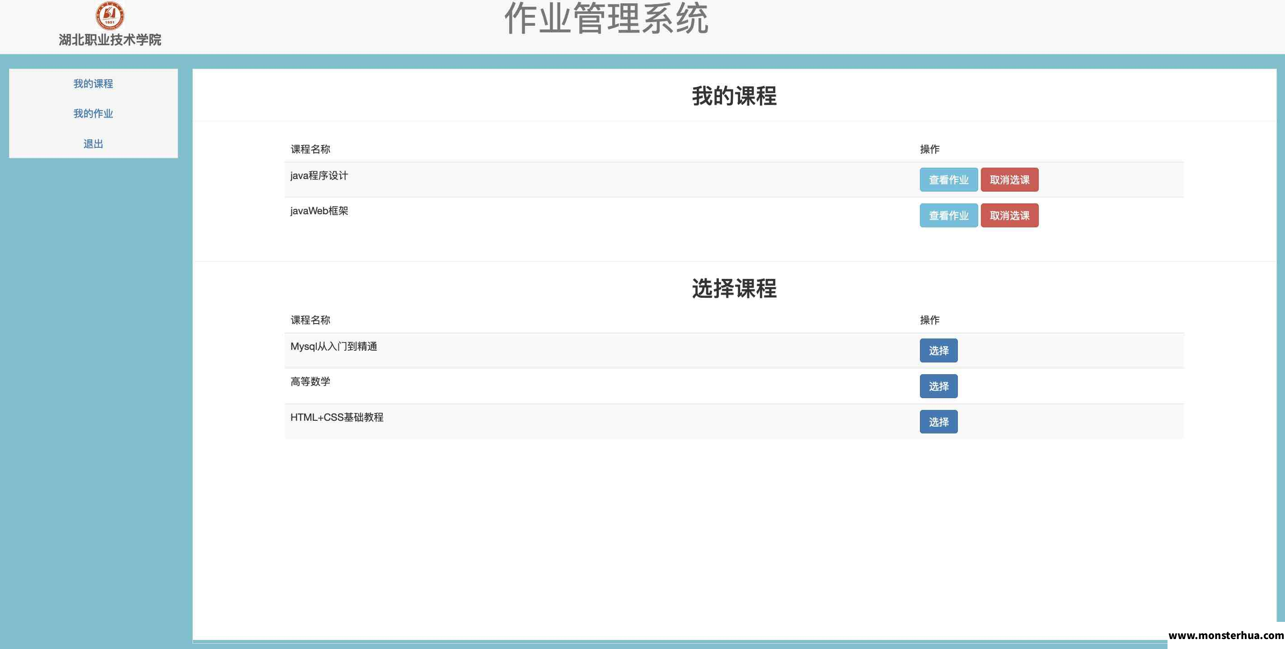Image resolution: width=1285 pixels, height=649 pixels.
Task: Click 操作 header in 我的课程 table
Action: tap(930, 149)
